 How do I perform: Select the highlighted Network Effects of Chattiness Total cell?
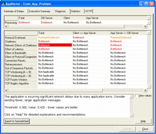click(55, 45)
